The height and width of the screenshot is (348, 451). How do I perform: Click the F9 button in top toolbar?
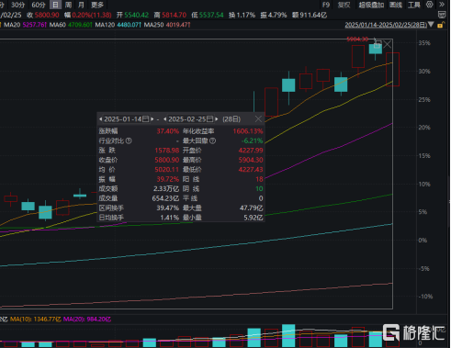pyautogui.click(x=326, y=5)
